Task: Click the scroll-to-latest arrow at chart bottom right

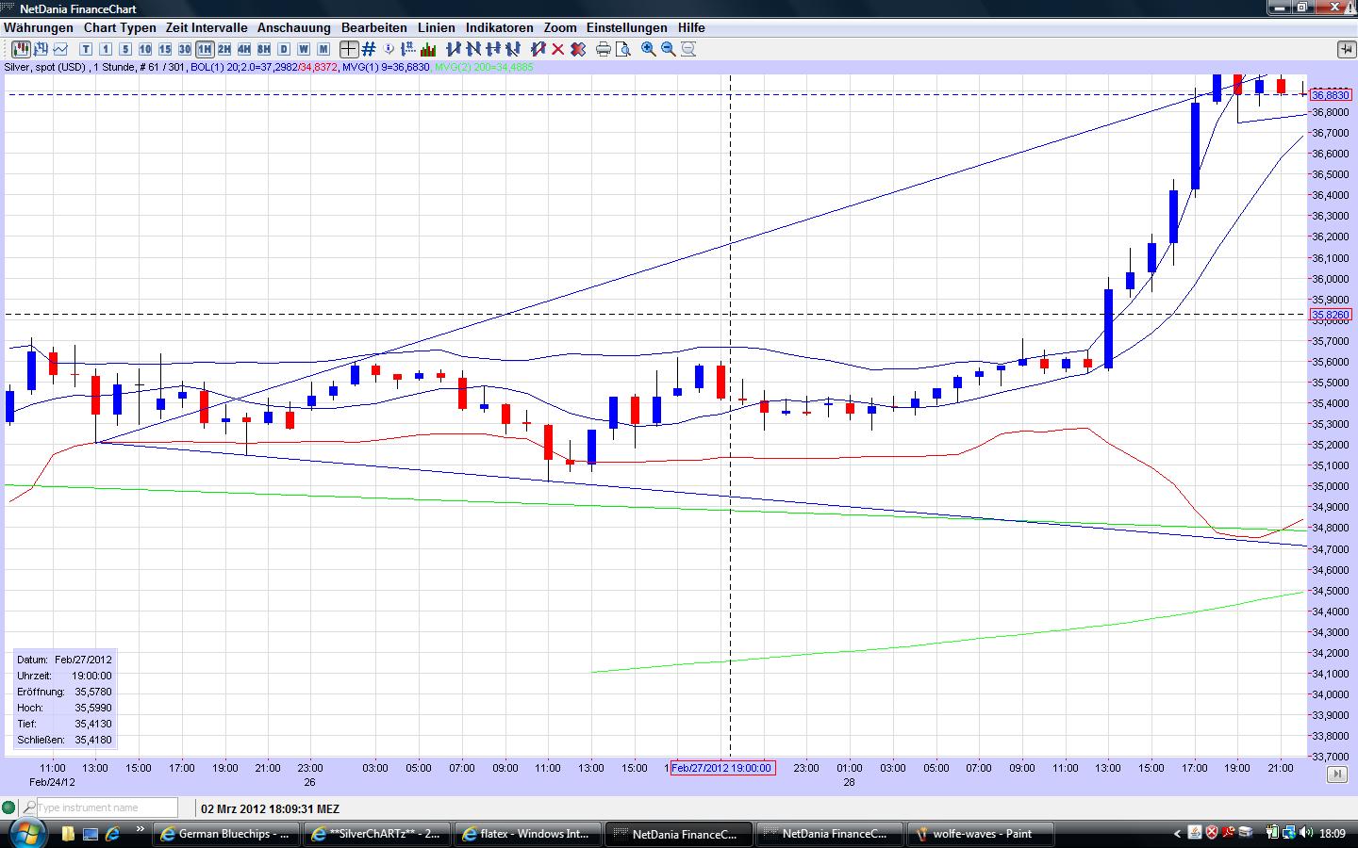Action: [x=1336, y=775]
